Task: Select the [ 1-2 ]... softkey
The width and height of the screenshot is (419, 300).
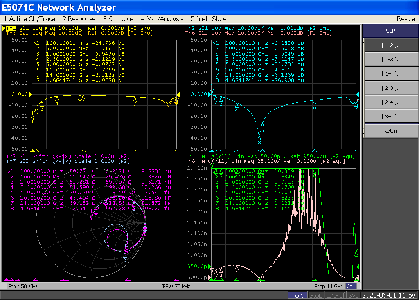Action: click(391, 45)
